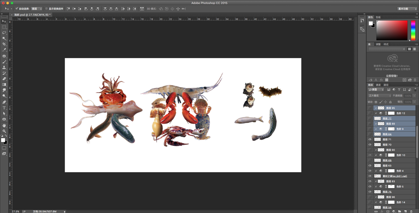The image size is (419, 213).
Task: Switch to the 通道 tab
Action: [378, 85]
